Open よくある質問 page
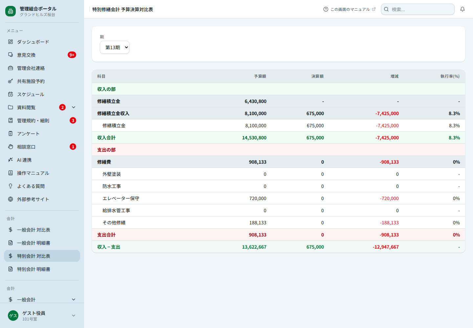 coord(42,186)
